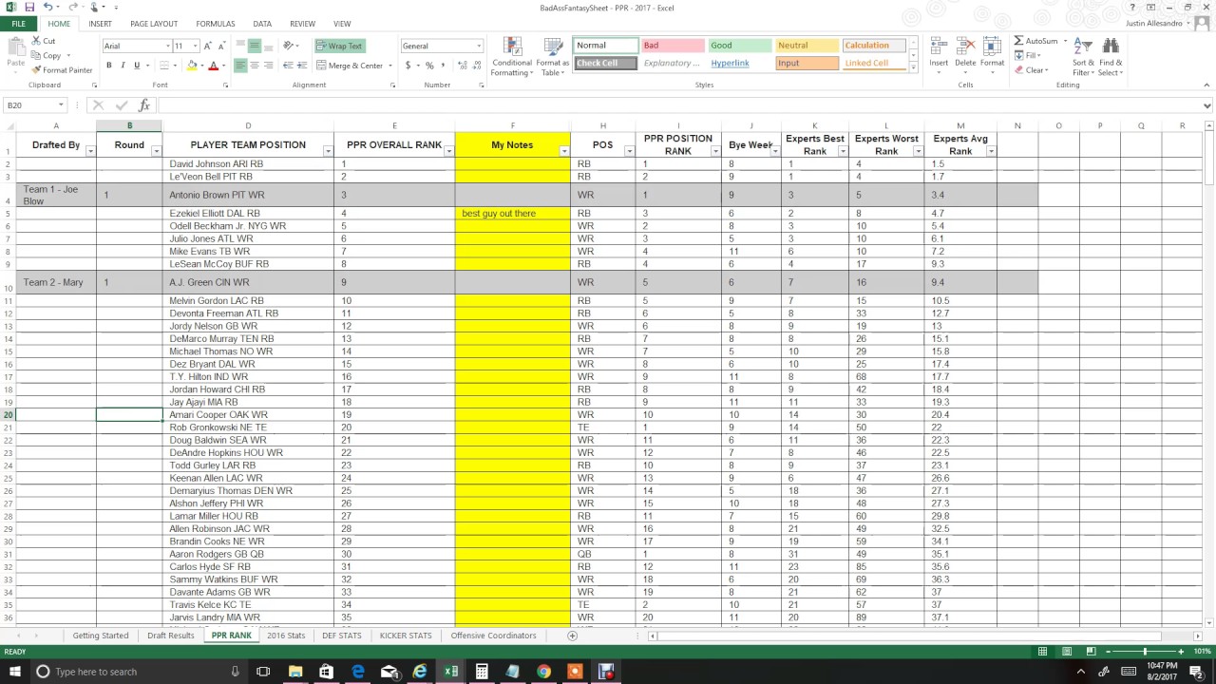
Task: Decrease cell indent
Action: (x=288, y=66)
